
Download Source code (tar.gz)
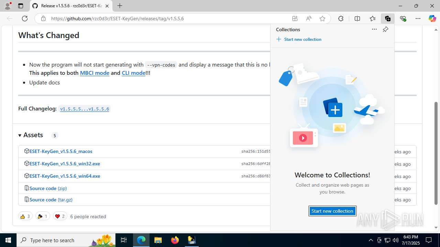(51, 200)
